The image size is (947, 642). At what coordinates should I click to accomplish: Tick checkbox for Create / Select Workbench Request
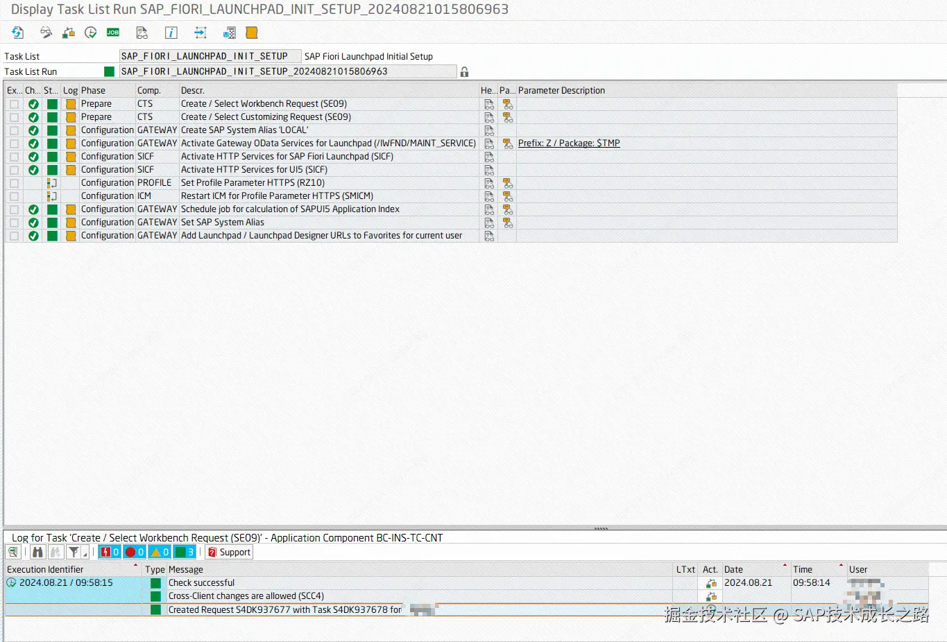pyautogui.click(x=14, y=104)
